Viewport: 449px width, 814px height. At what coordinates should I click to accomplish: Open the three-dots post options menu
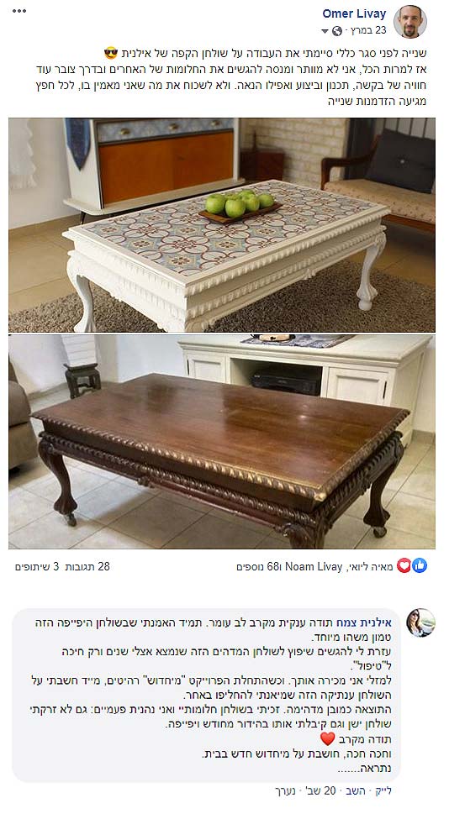[x=19, y=11]
